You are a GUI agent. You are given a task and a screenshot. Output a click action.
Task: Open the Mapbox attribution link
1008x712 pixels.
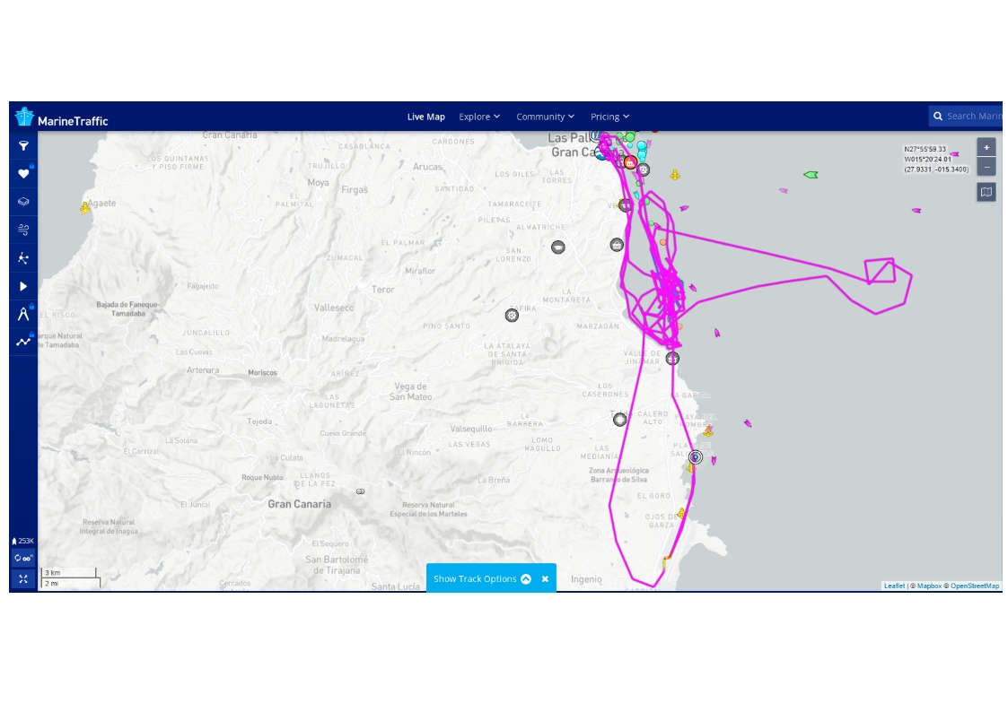click(929, 586)
